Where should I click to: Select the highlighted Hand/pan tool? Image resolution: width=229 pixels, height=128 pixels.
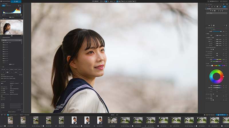tap(117, 1)
